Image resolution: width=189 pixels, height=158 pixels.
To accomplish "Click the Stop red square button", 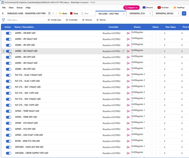I will (x=71, y=13).
